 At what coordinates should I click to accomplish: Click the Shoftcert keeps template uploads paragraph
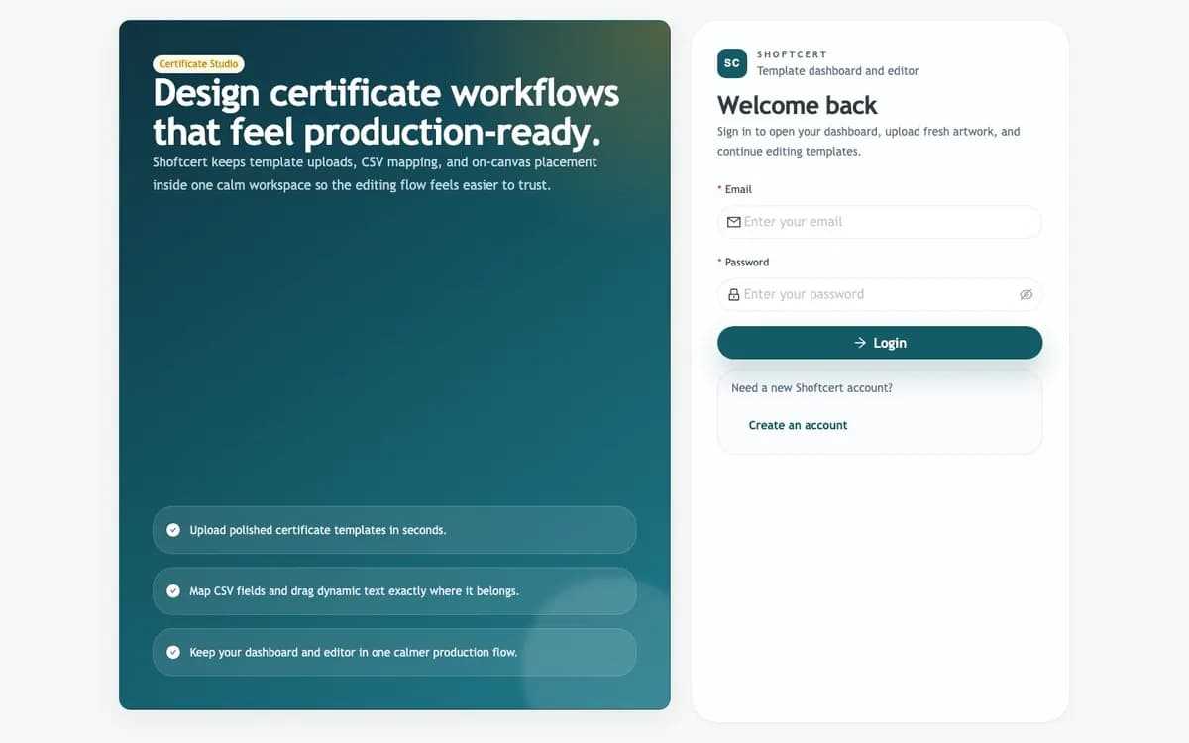click(x=375, y=173)
